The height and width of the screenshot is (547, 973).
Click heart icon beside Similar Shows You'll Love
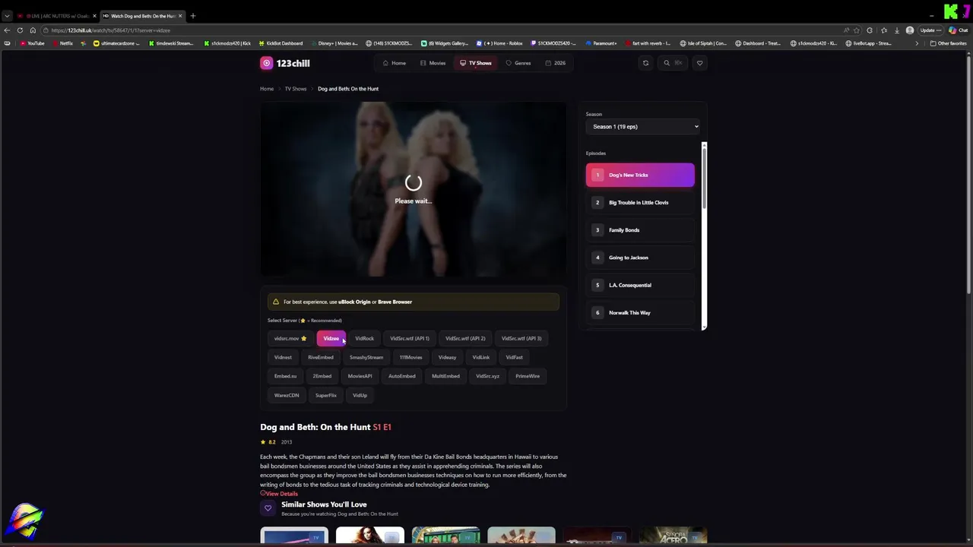point(268,508)
